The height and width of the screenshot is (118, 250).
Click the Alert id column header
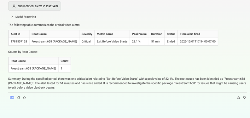pyautogui.click(x=15, y=34)
